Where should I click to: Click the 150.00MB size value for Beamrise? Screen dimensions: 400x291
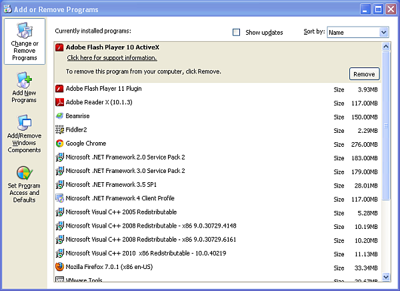[364, 117]
